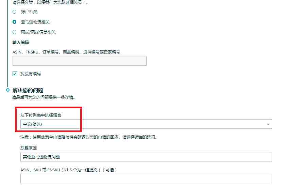Click the 输入编码 heading

click(x=21, y=43)
